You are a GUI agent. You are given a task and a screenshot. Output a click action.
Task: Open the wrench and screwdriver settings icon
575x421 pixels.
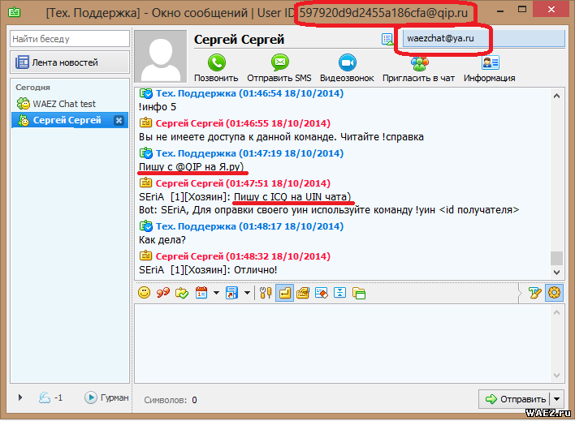tap(266, 293)
